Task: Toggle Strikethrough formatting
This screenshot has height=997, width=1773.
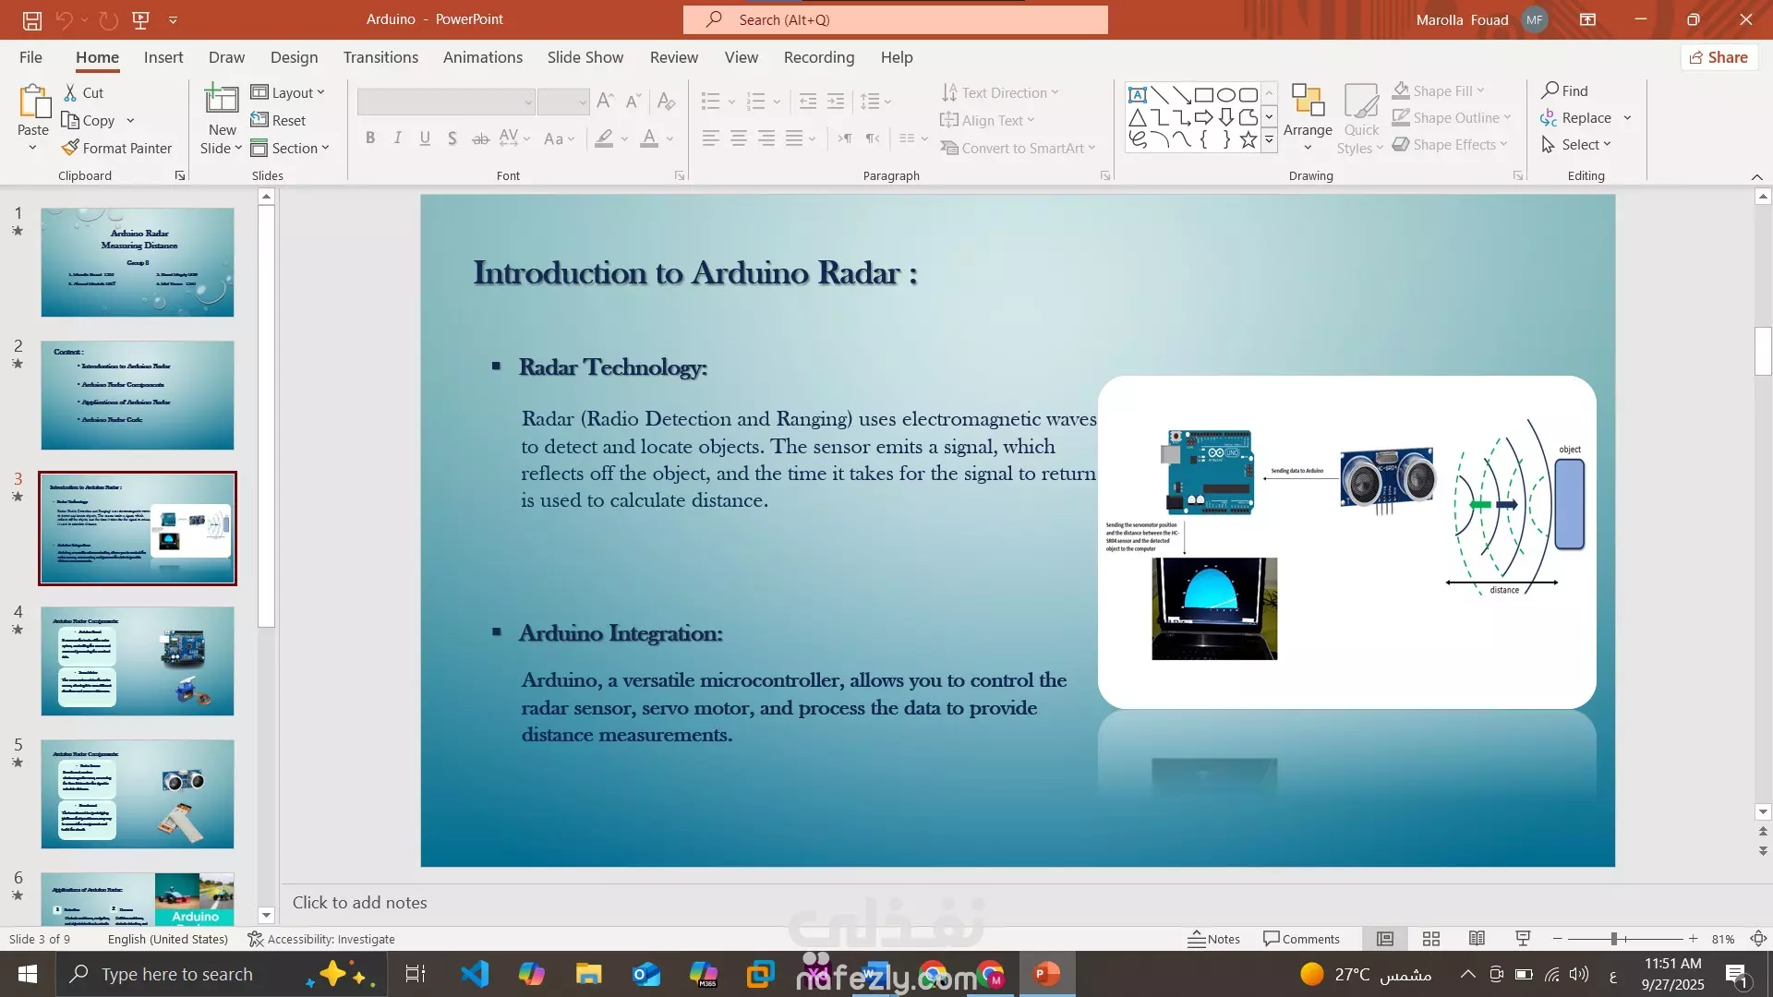Action: (480, 138)
